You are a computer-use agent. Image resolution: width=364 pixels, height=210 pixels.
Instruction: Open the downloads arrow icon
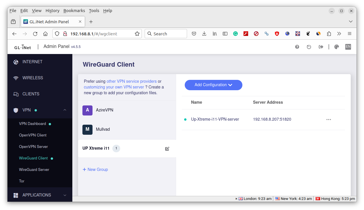click(204, 34)
